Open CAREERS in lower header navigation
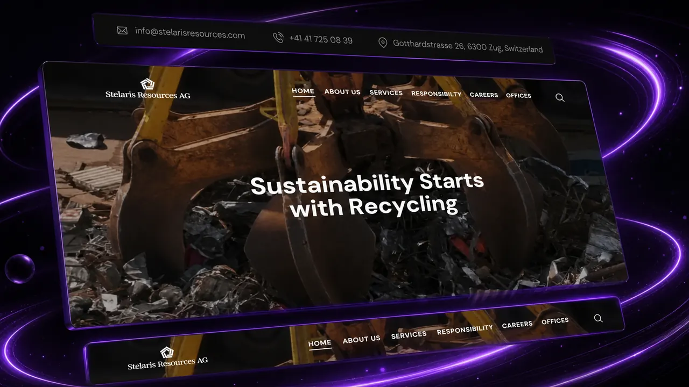This screenshot has width=689, height=387. [x=517, y=325]
